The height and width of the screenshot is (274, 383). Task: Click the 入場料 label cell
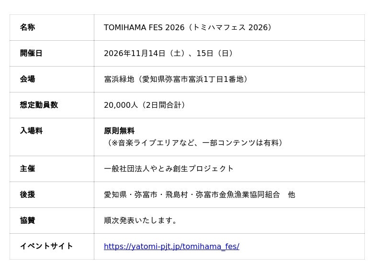(52, 137)
